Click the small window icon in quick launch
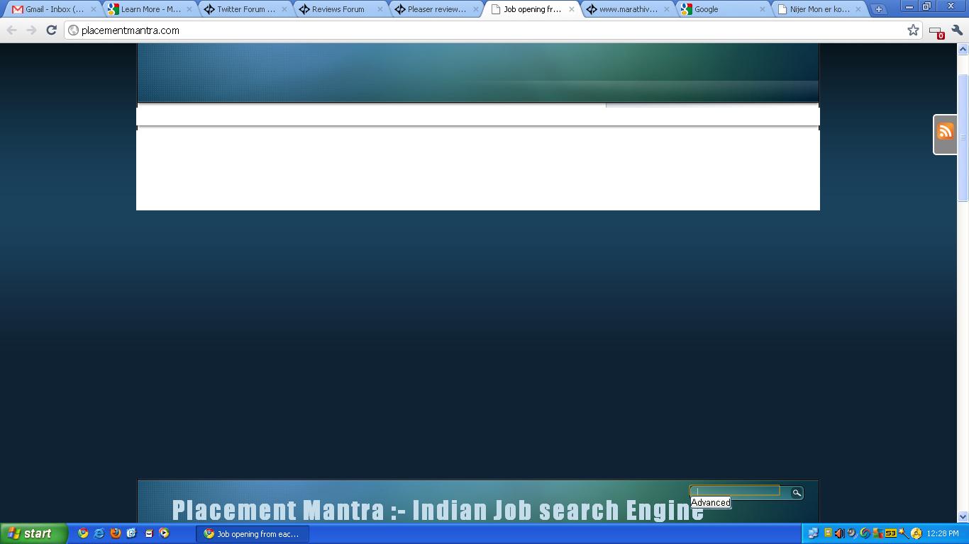Image resolution: width=969 pixels, height=544 pixels. click(x=149, y=533)
